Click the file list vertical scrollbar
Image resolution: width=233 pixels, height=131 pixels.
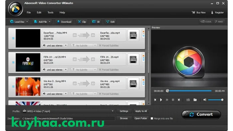(x=148, y=51)
